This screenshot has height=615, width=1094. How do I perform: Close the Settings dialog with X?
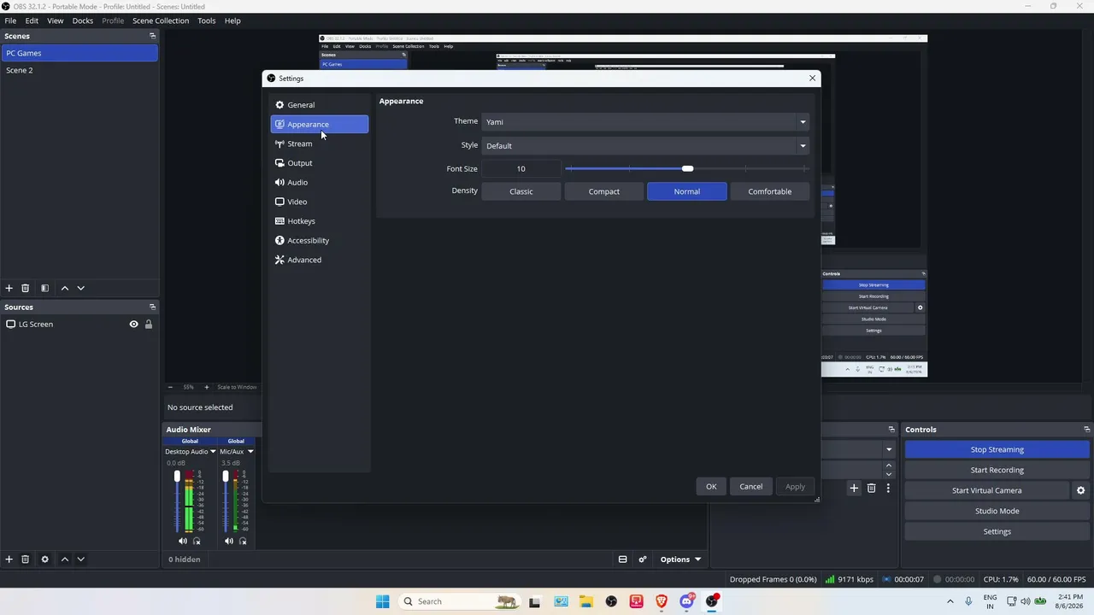point(812,78)
